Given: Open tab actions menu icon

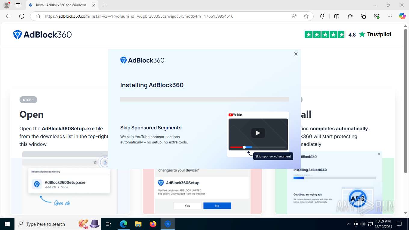Looking at the screenshot, I should coord(18,5).
